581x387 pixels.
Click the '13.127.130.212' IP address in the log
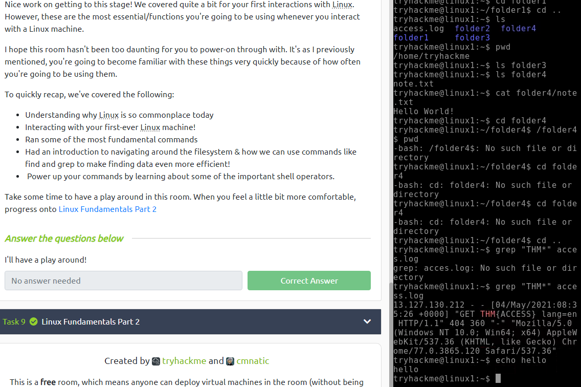(x=429, y=305)
